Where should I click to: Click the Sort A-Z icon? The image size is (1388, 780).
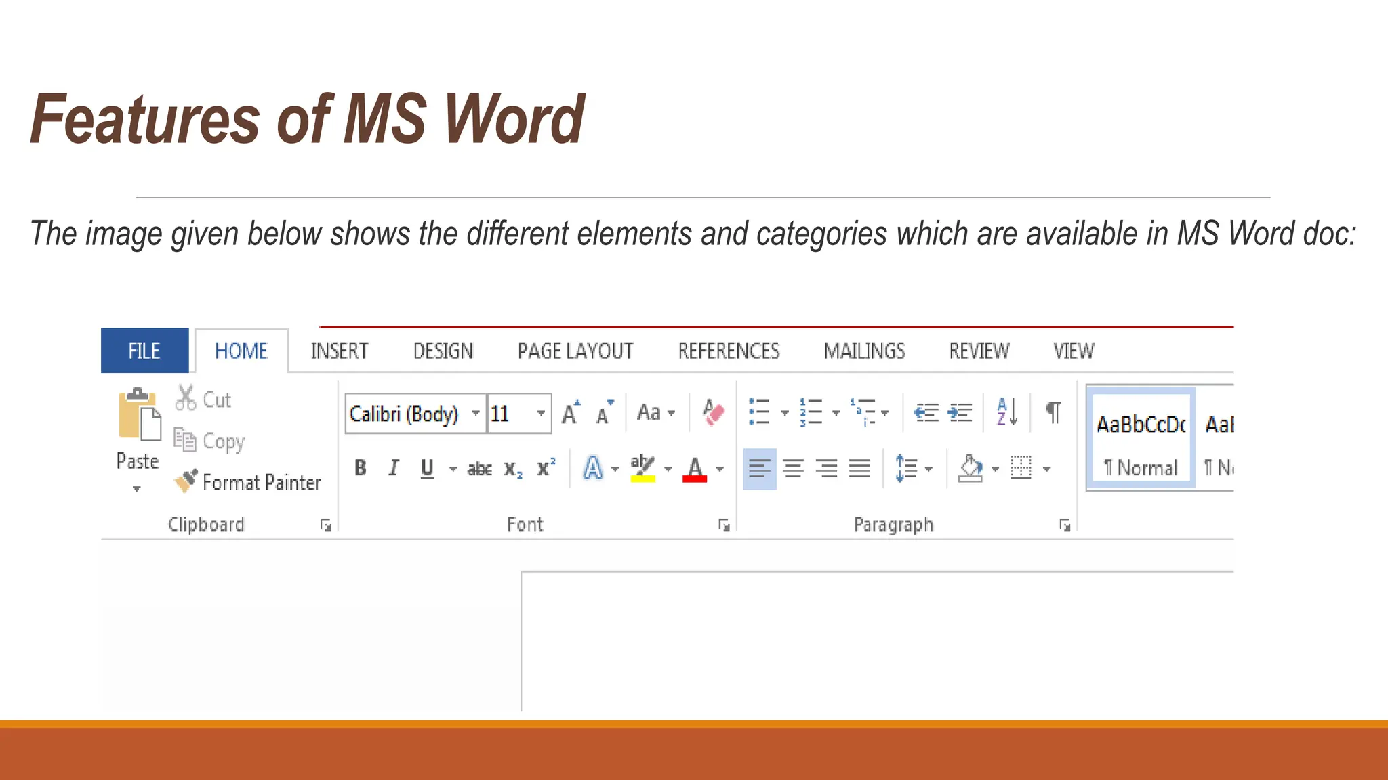(1006, 412)
